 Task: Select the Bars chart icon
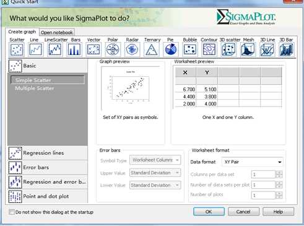pos(74,50)
